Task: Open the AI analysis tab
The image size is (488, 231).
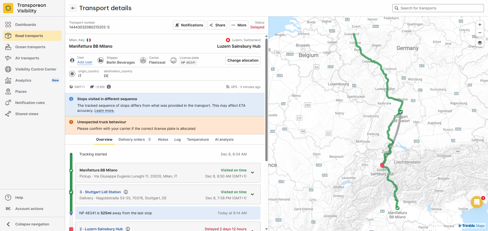Action: [x=224, y=139]
